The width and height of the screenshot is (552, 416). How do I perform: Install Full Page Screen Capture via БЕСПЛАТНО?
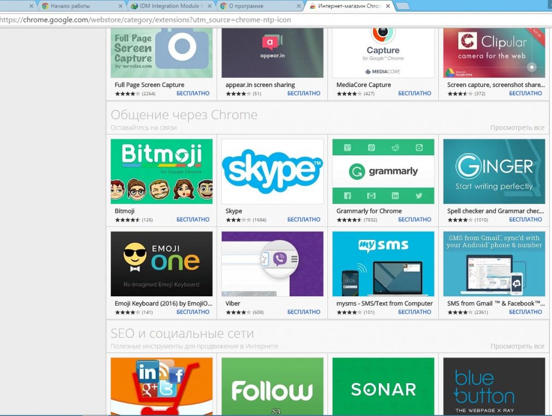[193, 93]
